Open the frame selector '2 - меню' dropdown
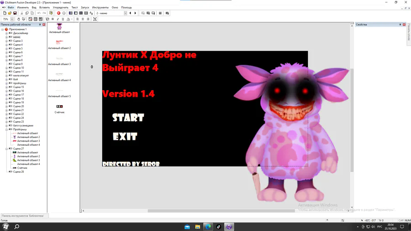The height and width of the screenshot is (231, 411). [125, 13]
